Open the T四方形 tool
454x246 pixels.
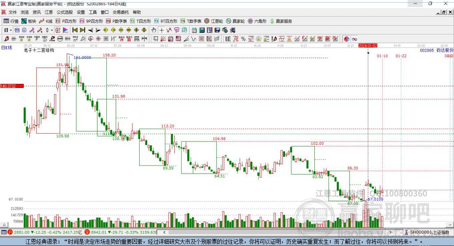point(141,21)
